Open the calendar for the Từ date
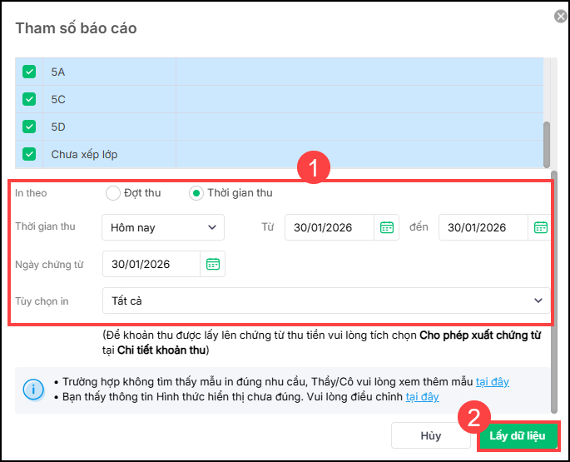 click(x=386, y=227)
